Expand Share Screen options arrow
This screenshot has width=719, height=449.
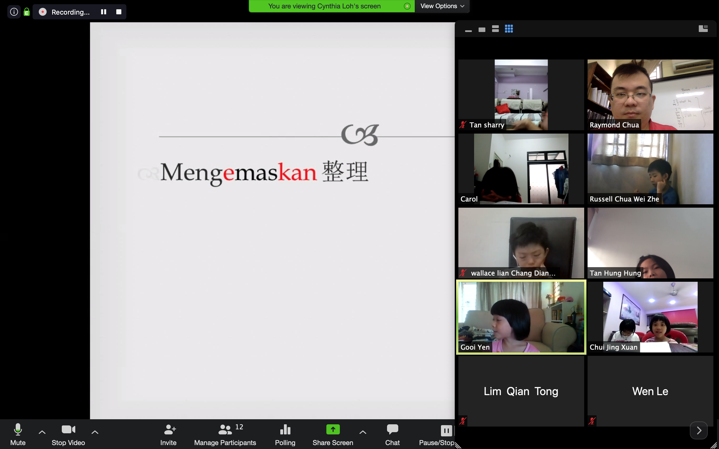[x=363, y=432]
